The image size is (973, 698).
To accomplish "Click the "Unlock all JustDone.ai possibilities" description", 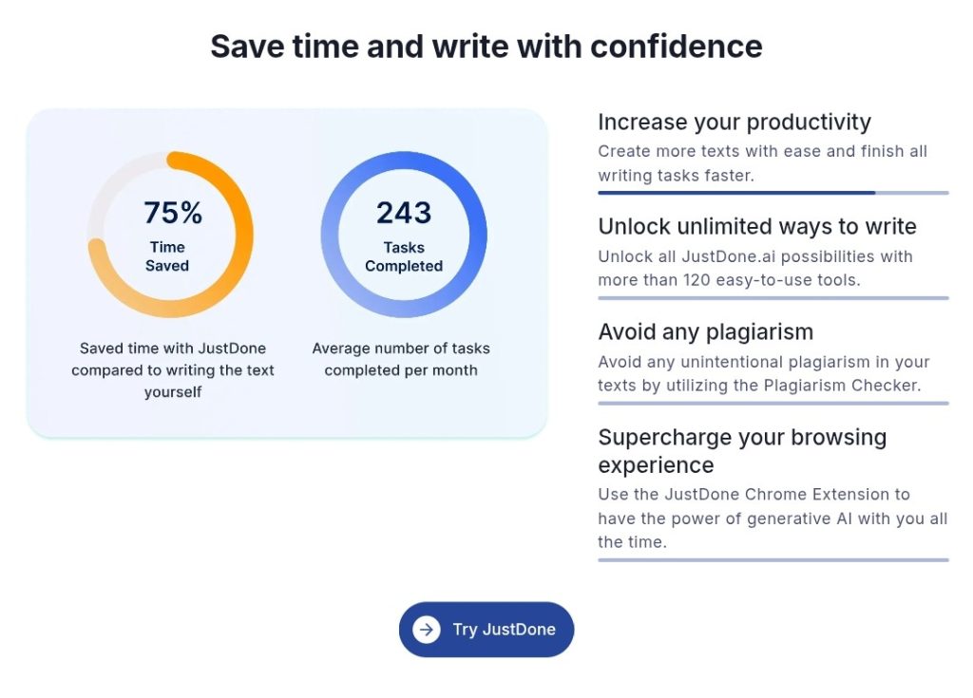I will [754, 268].
